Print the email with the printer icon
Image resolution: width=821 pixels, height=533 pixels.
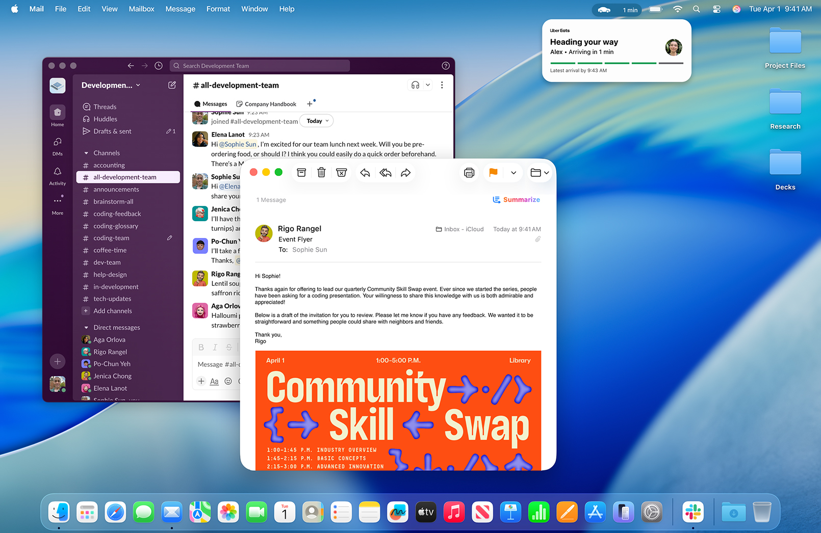pyautogui.click(x=469, y=173)
